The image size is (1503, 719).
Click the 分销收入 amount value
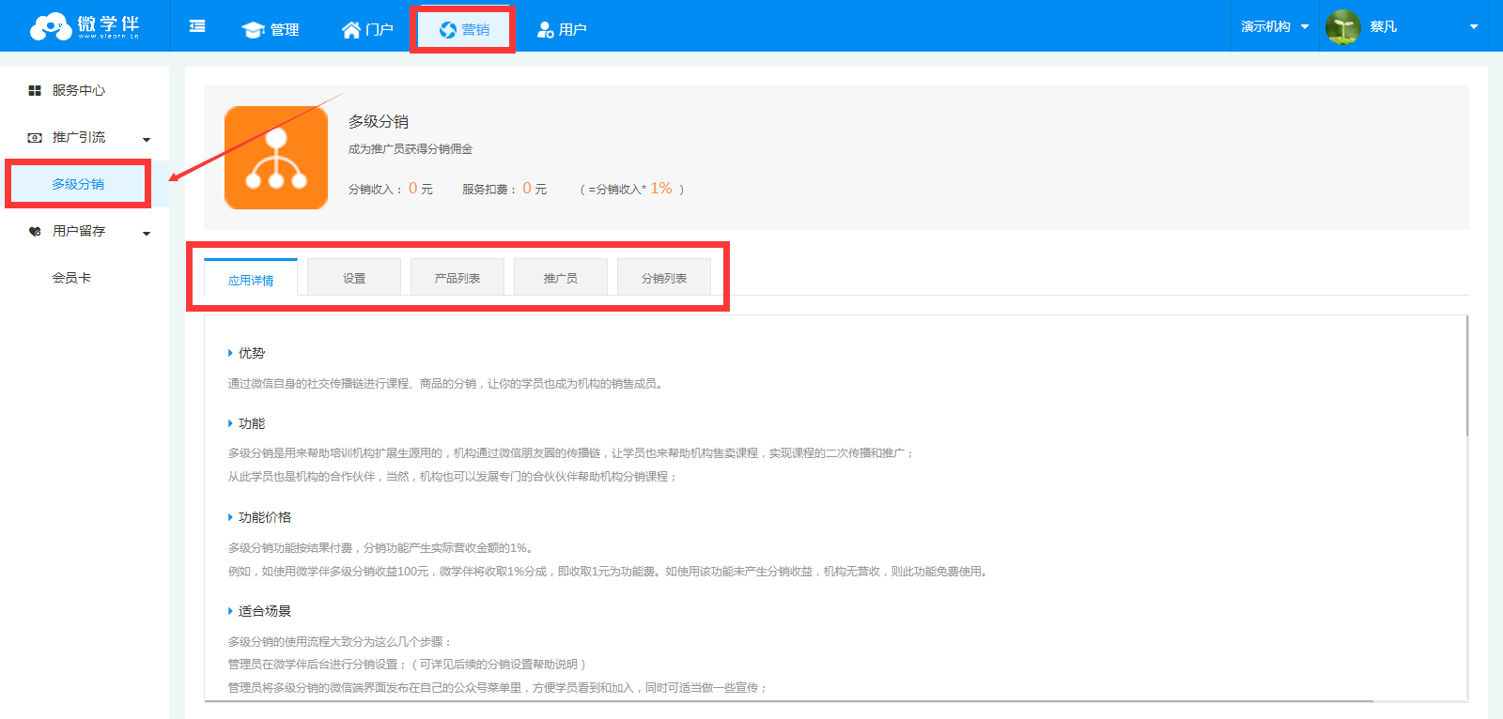(x=413, y=188)
